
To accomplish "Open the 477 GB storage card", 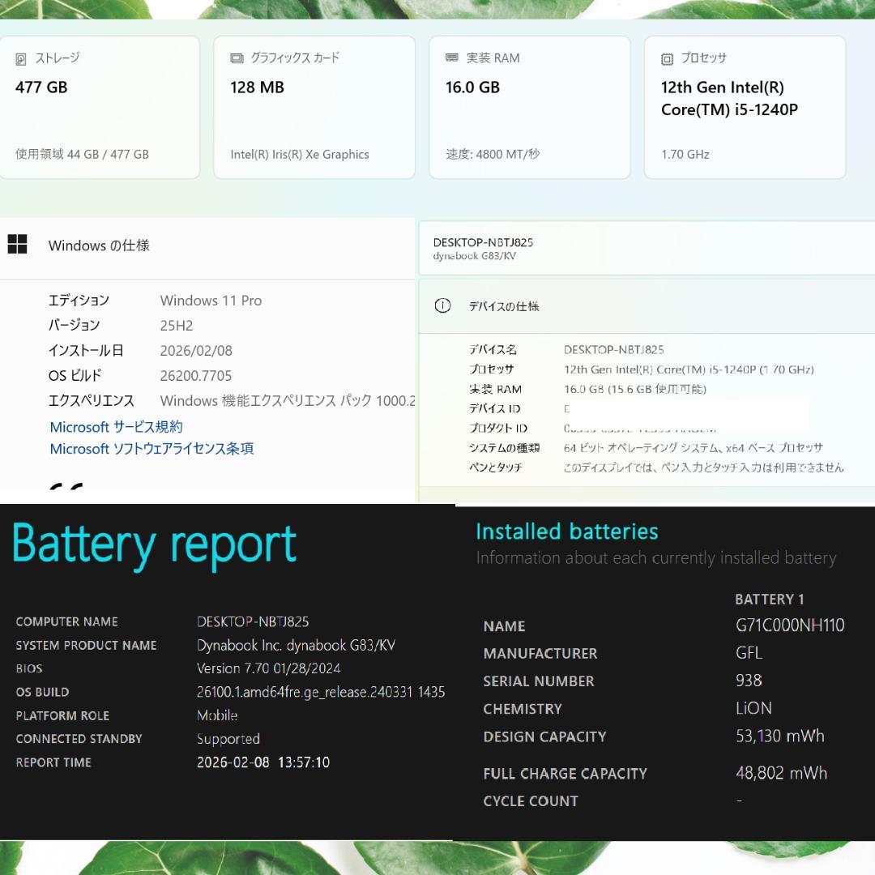I will (x=100, y=107).
